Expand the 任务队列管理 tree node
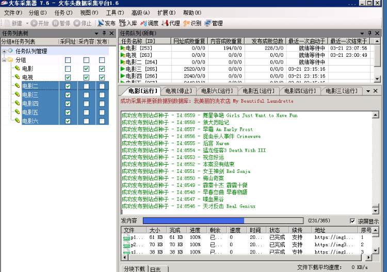 coord(4,51)
